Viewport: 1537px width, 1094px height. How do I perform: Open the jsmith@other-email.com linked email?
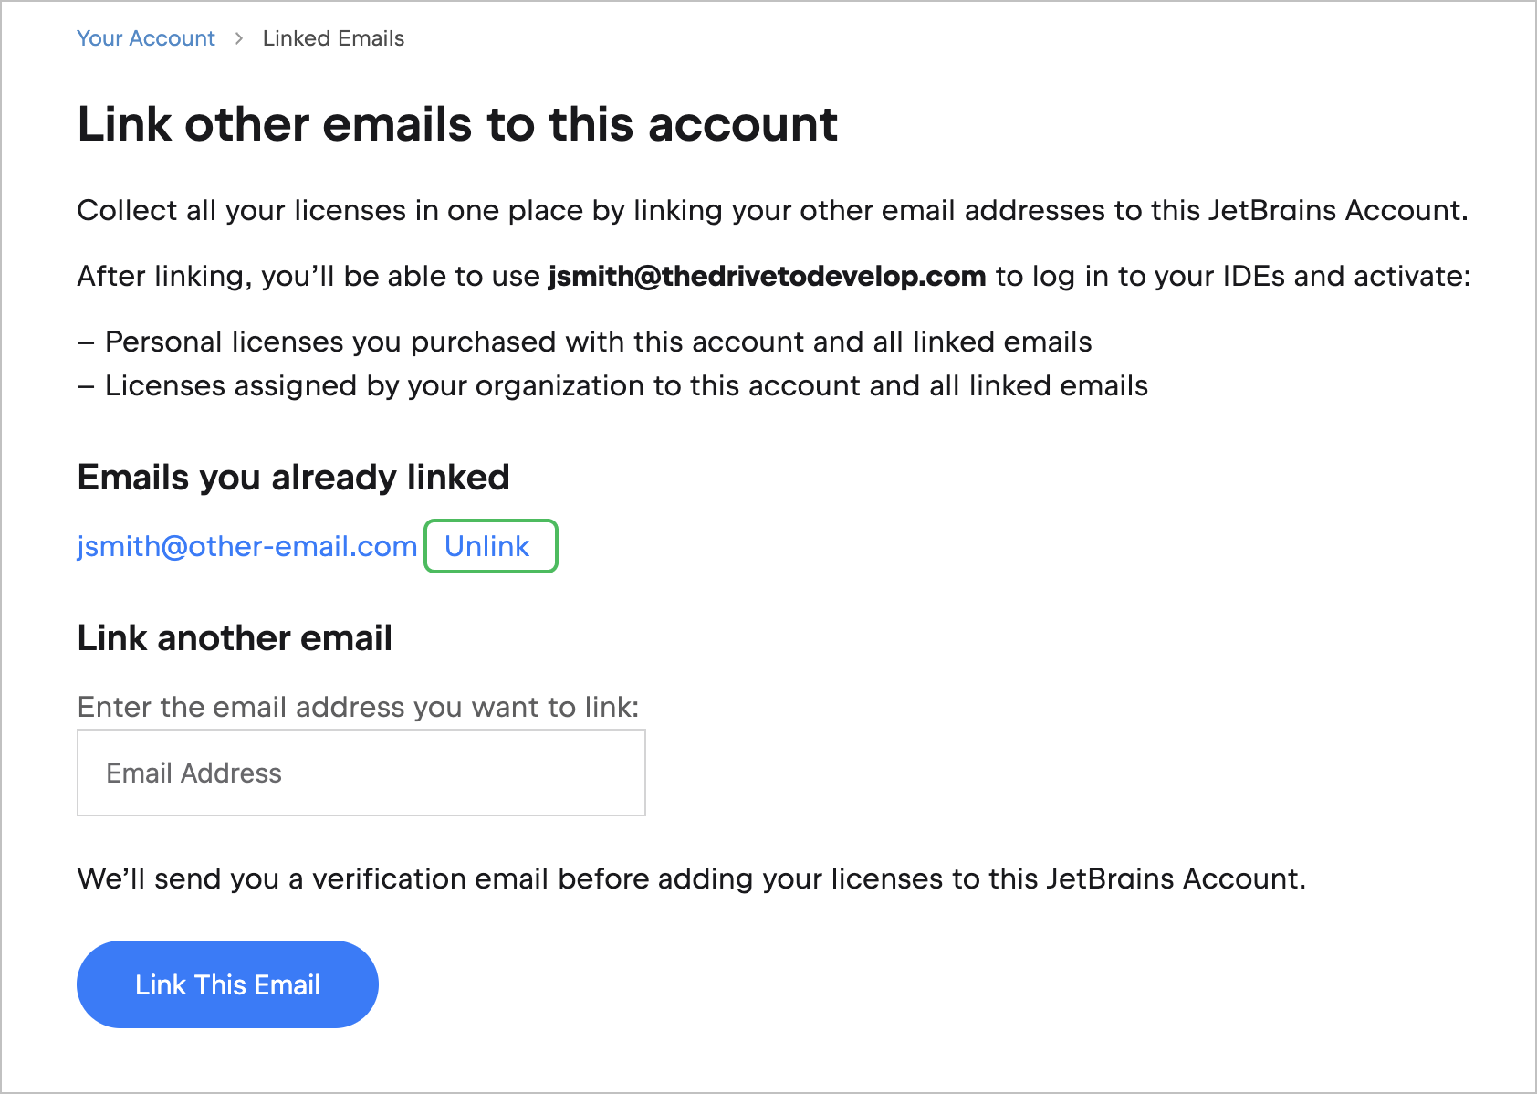pyautogui.click(x=246, y=546)
